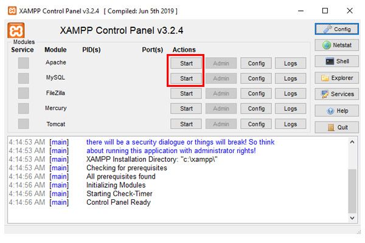
Task: Click the Quit button with door icon
Action: point(336,128)
